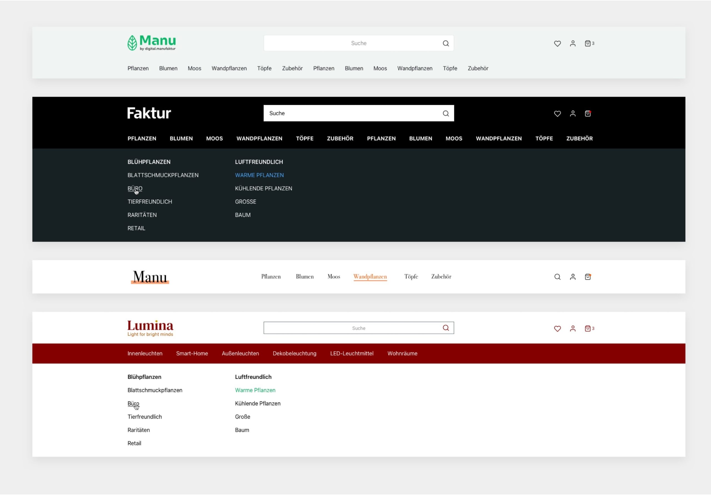Screen dimensions: 711x495
Task: Select the Wandpflanzen item in serif Manu navigation
Action: pyautogui.click(x=370, y=277)
